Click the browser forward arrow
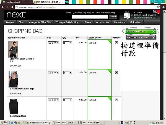166x125 pixels. (x=7, y=7)
